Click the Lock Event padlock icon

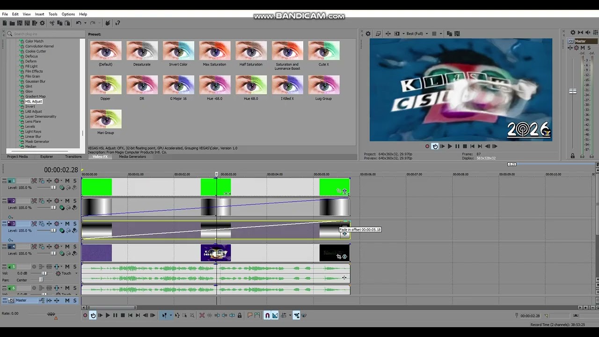click(x=240, y=315)
